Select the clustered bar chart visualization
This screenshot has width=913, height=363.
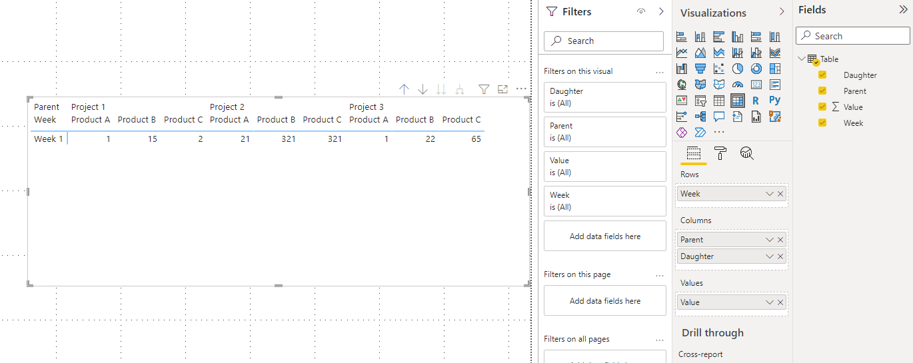click(719, 37)
